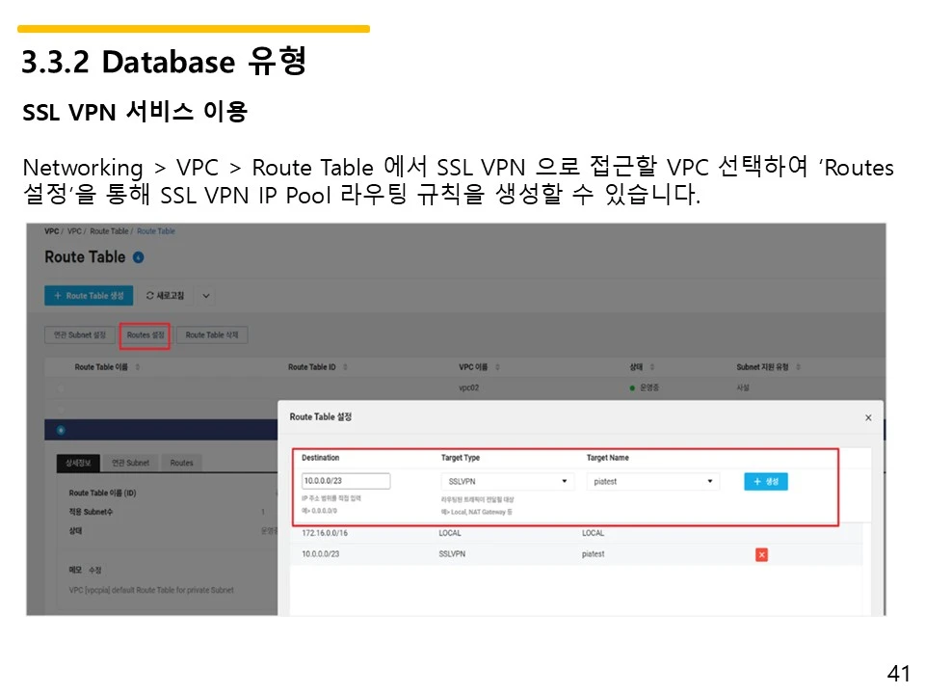Viewport: 925px width, 694px height.
Task: Sort by Route Table 이름 column
Action: [x=138, y=367]
